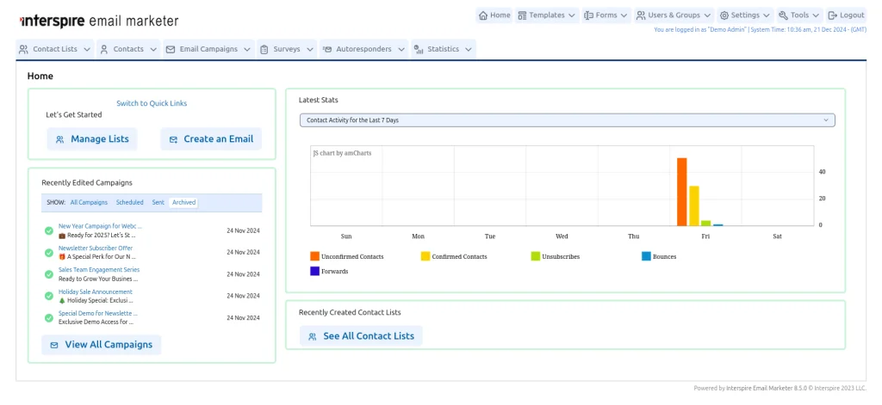882x405 pixels.
Task: Click the envelope icon in View All Campaigns
Action: (x=54, y=345)
